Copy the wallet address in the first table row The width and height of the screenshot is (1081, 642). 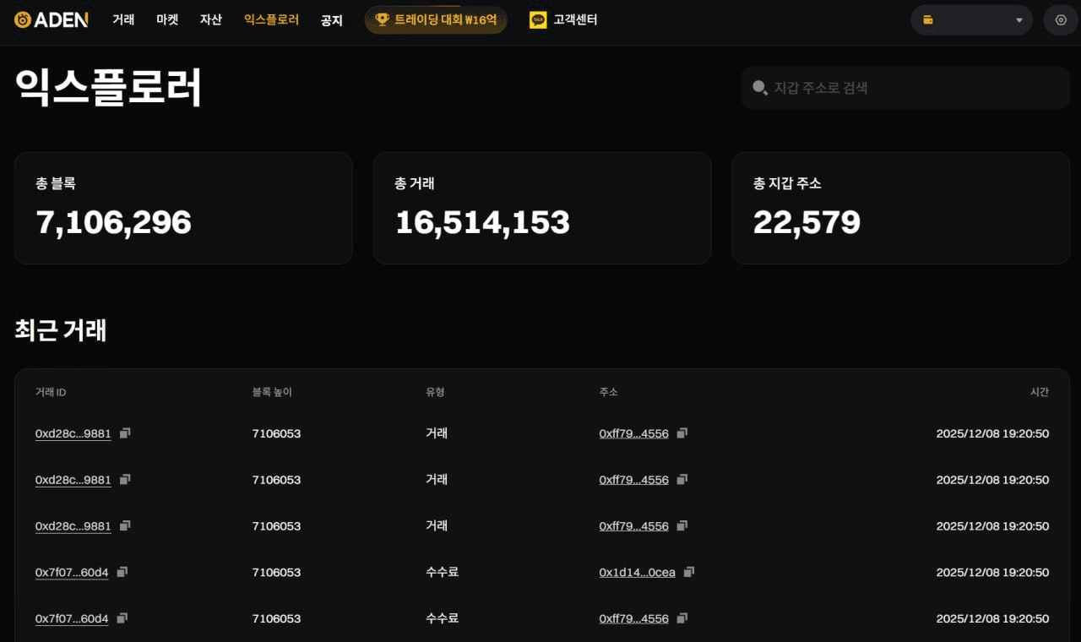pos(682,433)
